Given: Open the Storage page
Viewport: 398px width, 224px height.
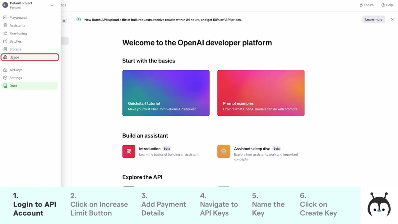Looking at the screenshot, I should [30, 49].
